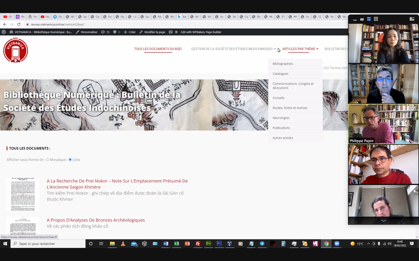Viewport: 419px width, 261px height.
Task: Click the Windows search box
Action: coord(48,244)
